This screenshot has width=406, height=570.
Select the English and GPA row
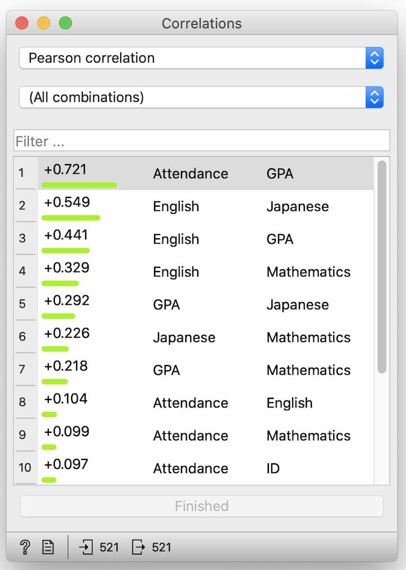click(205, 239)
